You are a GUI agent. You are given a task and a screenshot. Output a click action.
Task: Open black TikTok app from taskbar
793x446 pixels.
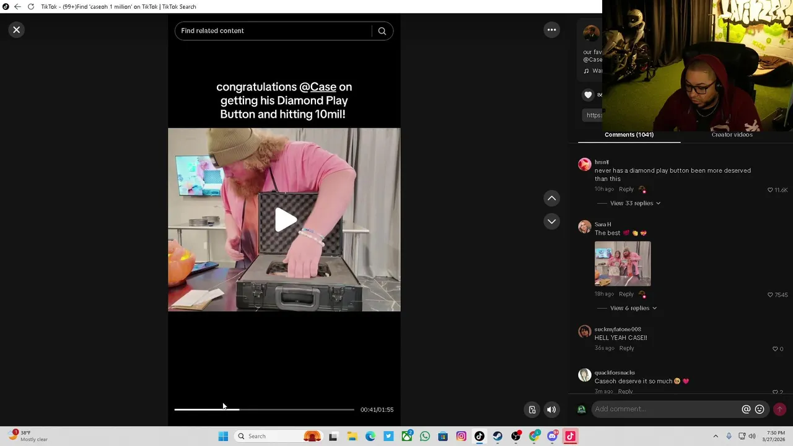pyautogui.click(x=480, y=436)
